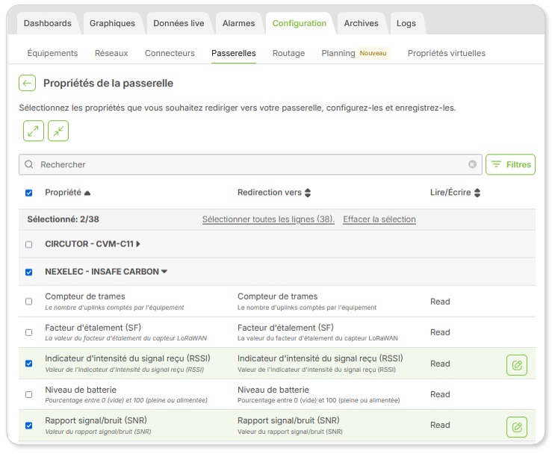
Task: Click the search magnifier icon
Action: (29, 164)
